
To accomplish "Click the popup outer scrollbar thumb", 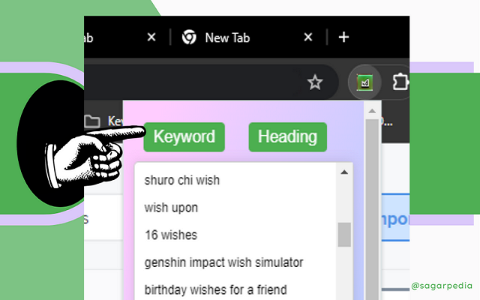I will tap(372, 209).
